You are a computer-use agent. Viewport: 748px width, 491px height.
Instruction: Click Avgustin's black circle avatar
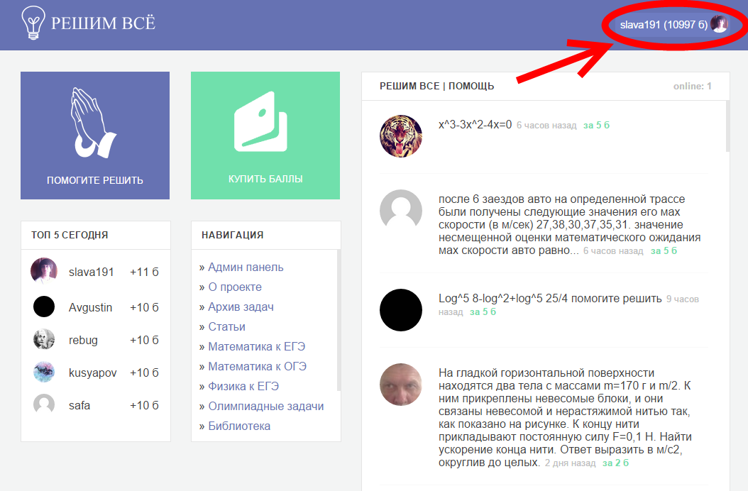tap(44, 307)
